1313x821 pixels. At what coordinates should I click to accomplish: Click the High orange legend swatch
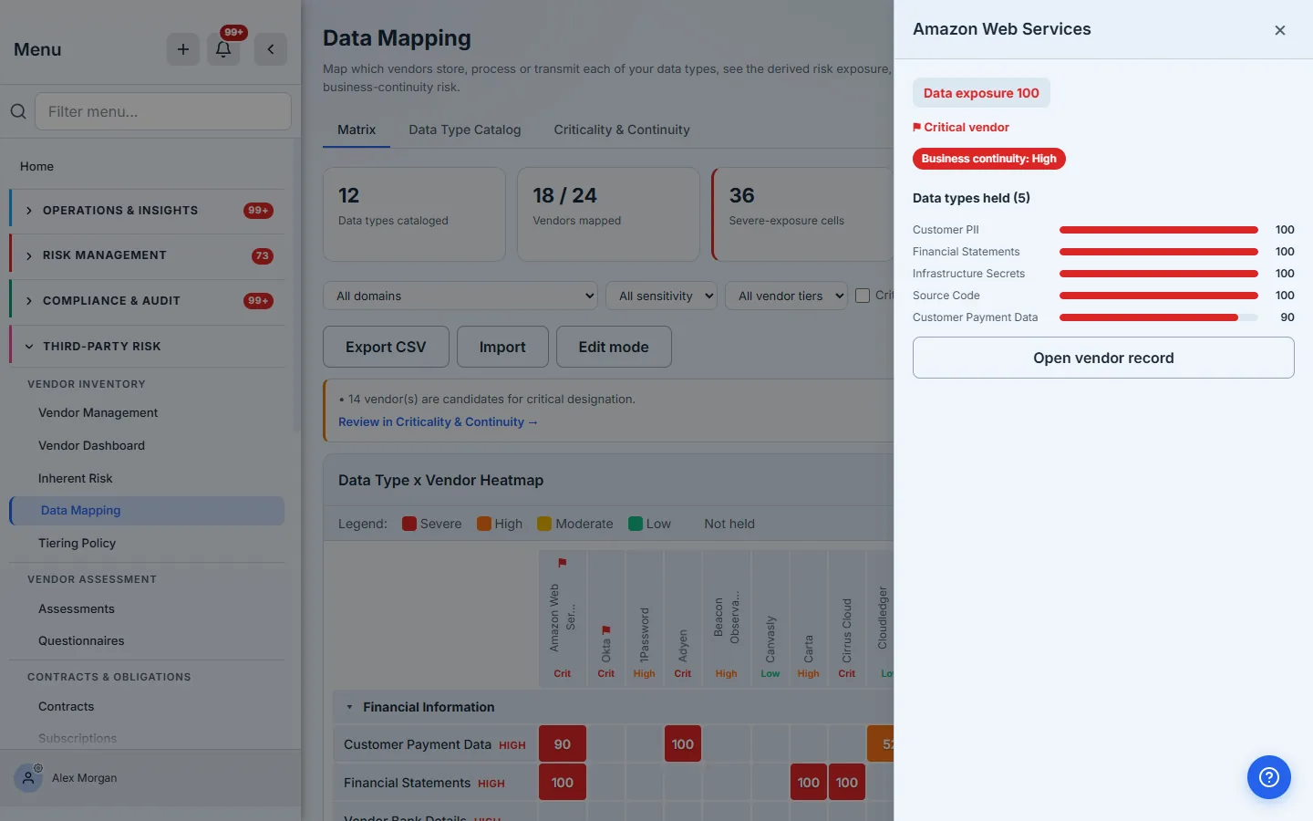coord(484,524)
